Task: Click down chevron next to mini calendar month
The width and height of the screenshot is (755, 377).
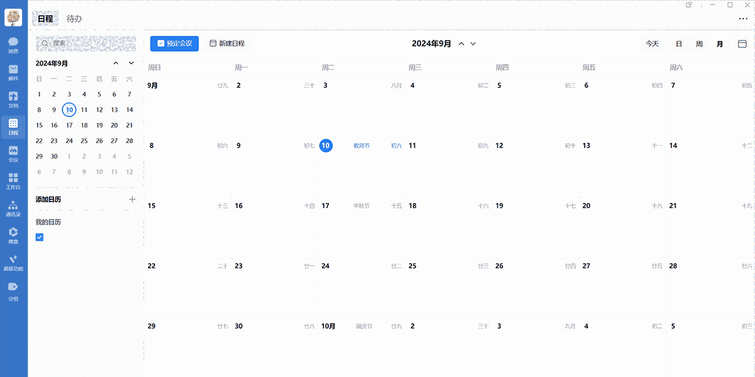Action: [x=131, y=63]
